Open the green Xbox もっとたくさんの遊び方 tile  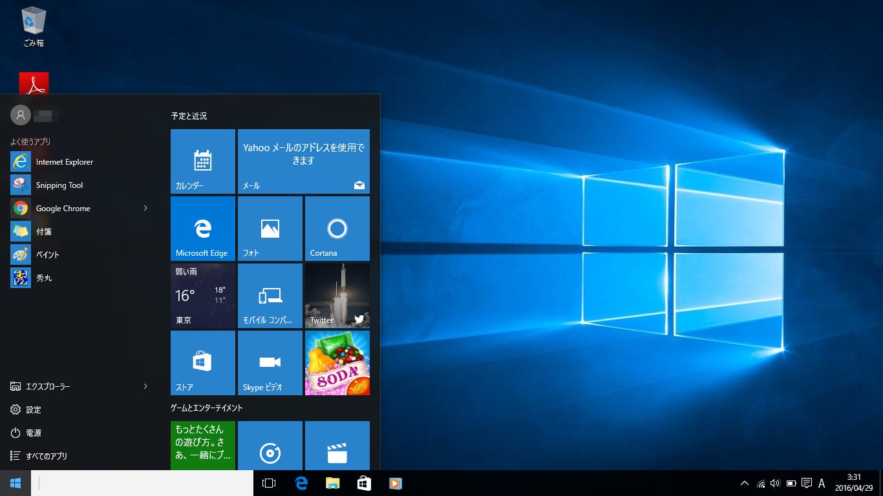click(203, 446)
